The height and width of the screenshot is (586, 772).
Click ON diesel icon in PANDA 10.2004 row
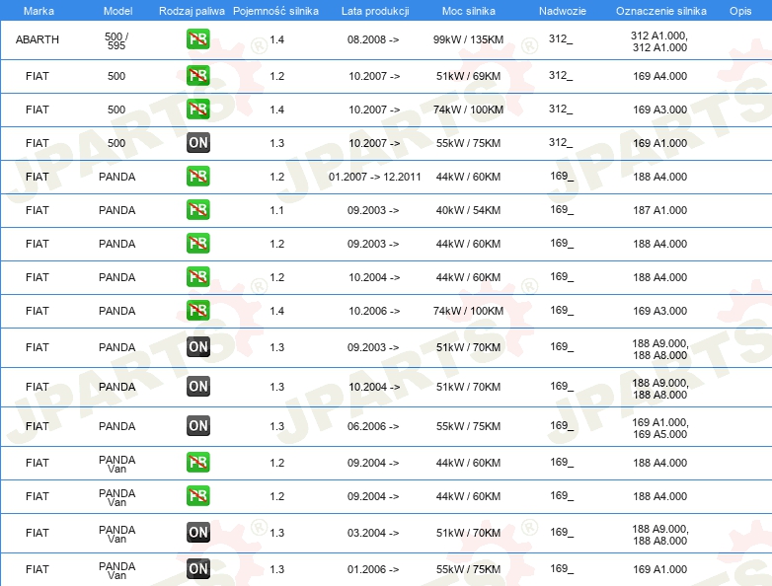click(x=197, y=387)
